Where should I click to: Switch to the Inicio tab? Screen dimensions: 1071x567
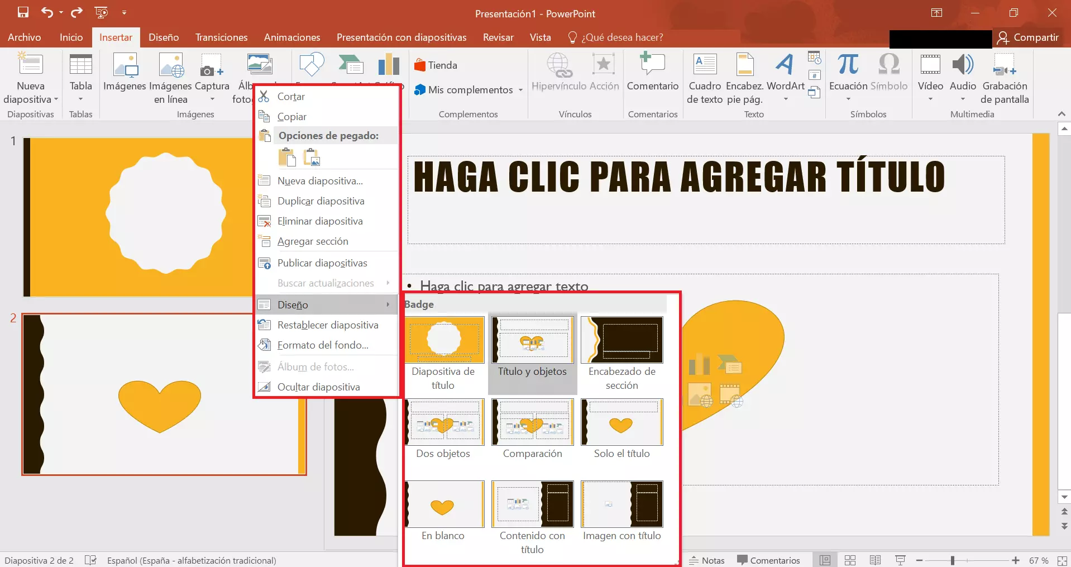click(x=71, y=37)
